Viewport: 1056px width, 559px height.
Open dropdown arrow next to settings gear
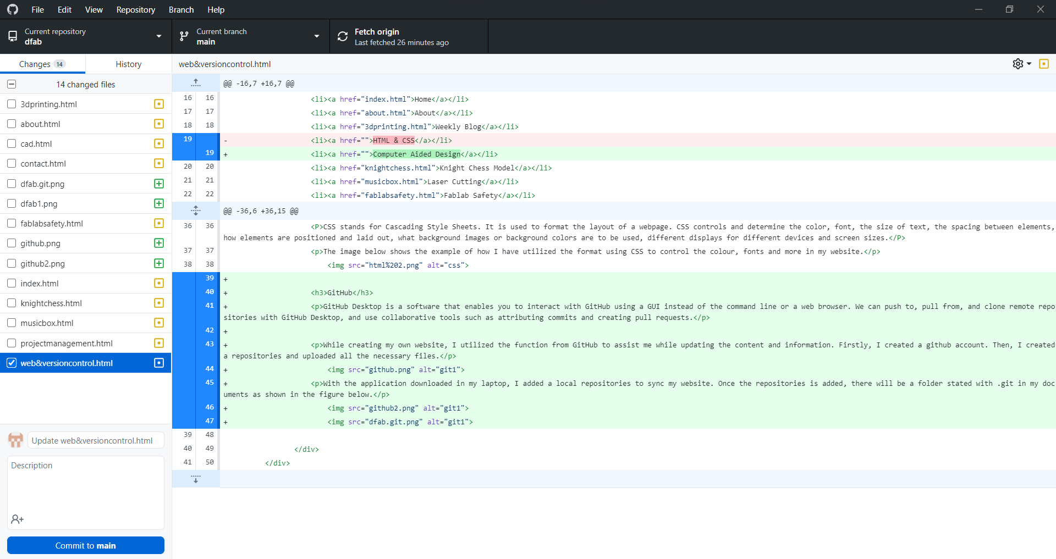click(x=1029, y=64)
